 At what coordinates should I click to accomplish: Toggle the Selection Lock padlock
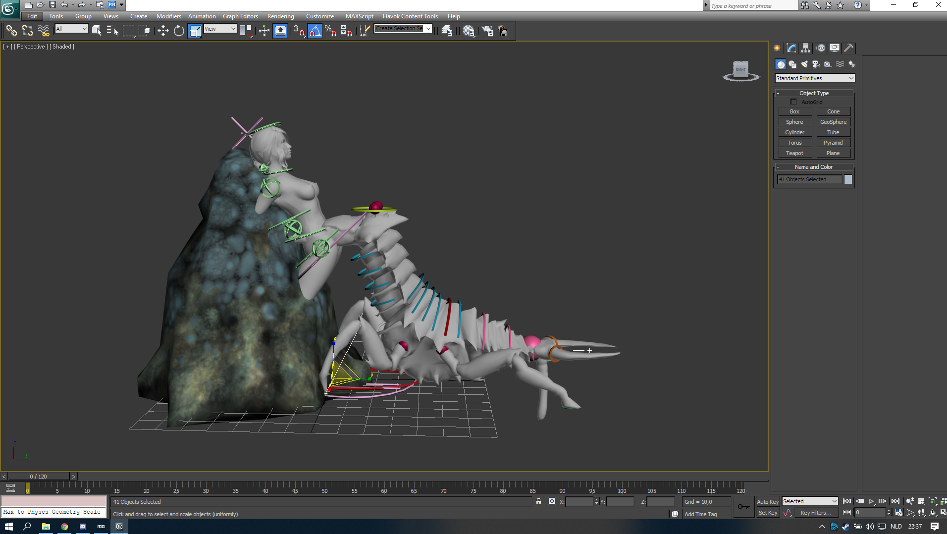coord(538,502)
